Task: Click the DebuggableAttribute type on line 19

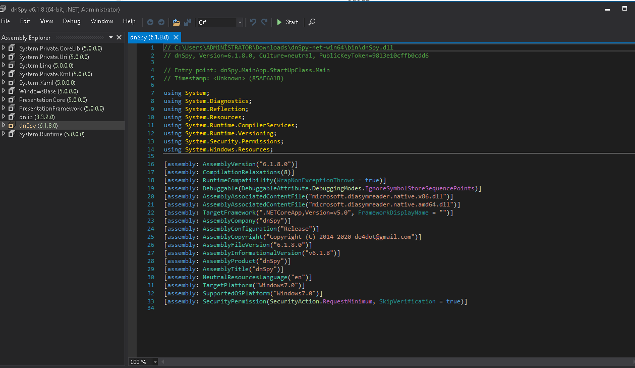Action: point(274,188)
